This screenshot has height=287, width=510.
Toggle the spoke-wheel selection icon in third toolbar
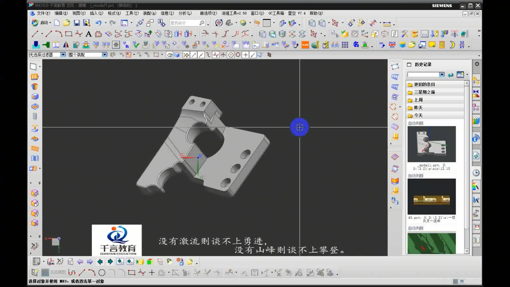tap(116, 45)
